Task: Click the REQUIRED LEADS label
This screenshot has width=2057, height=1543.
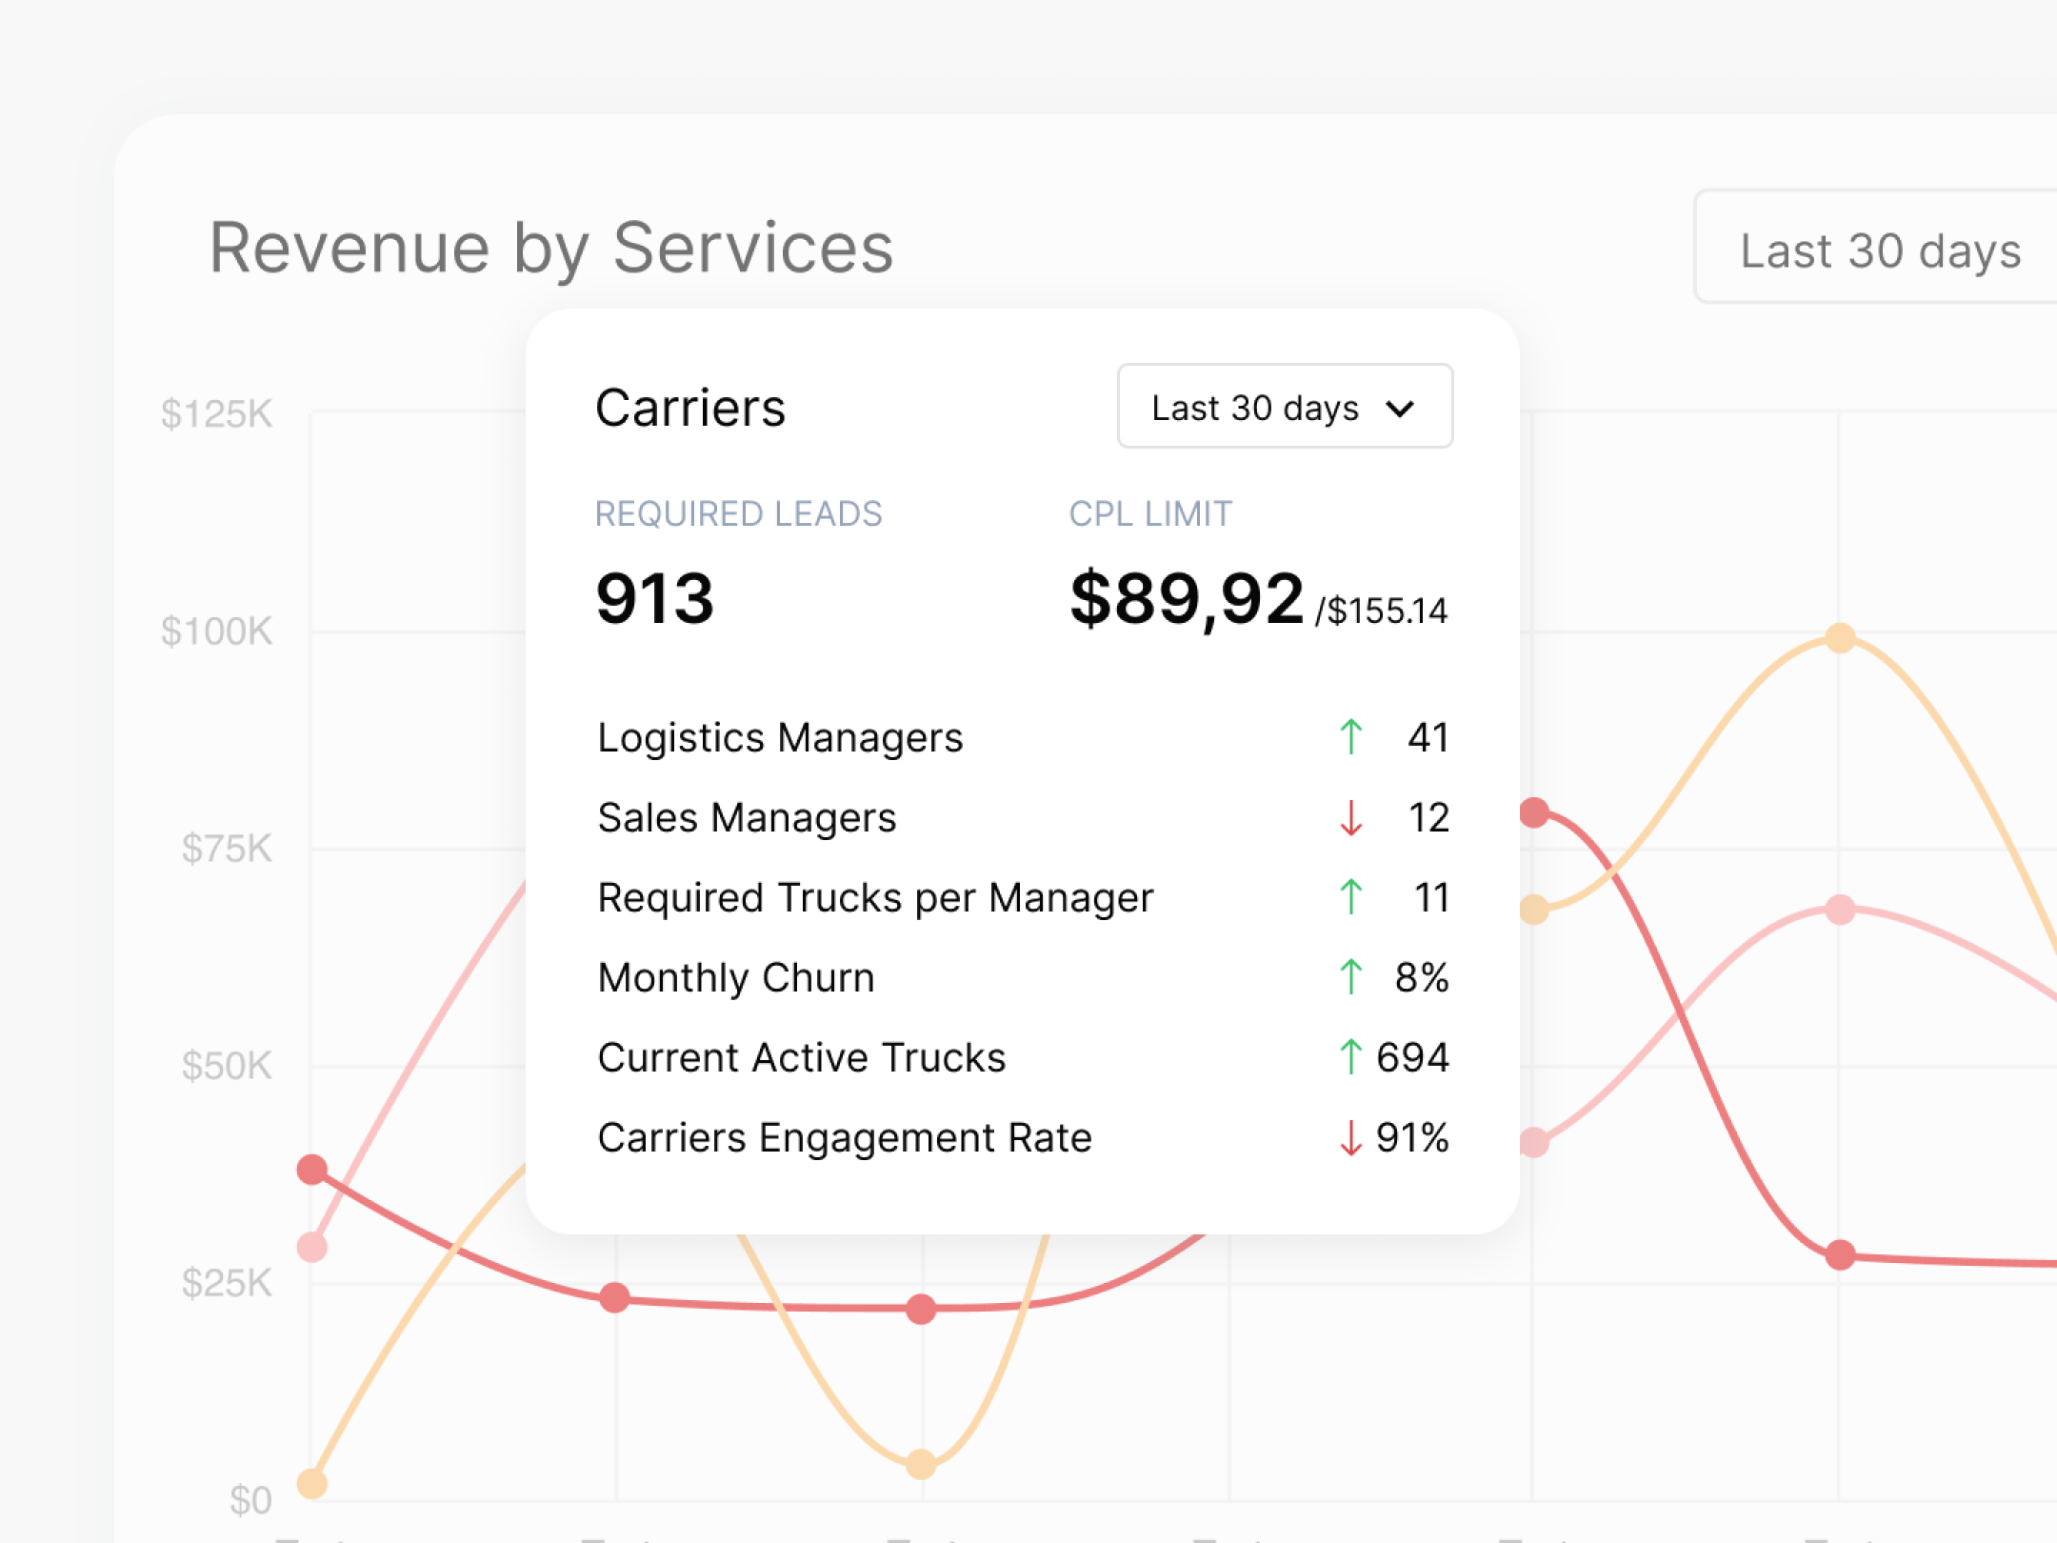Action: click(739, 514)
